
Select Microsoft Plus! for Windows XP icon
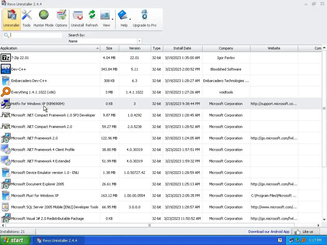click(6, 196)
